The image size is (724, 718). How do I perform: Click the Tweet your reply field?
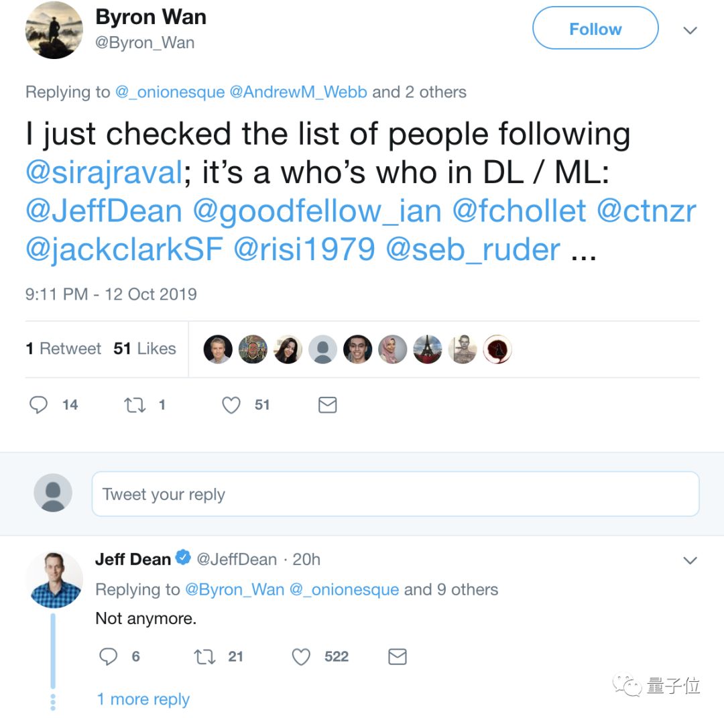click(x=395, y=494)
